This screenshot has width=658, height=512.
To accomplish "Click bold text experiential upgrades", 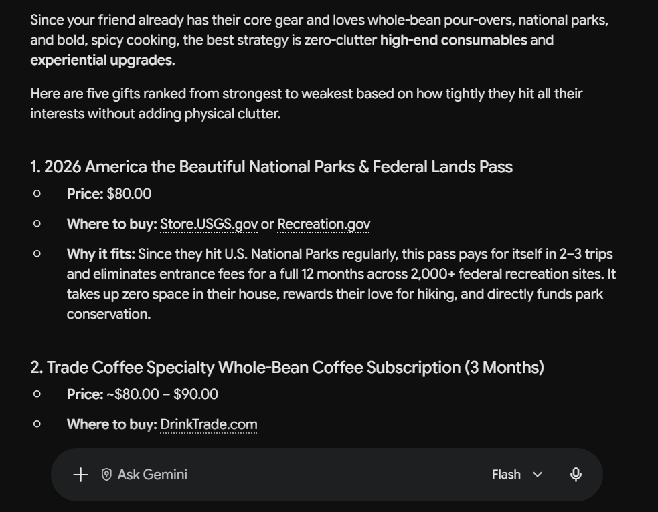I will click(101, 60).
